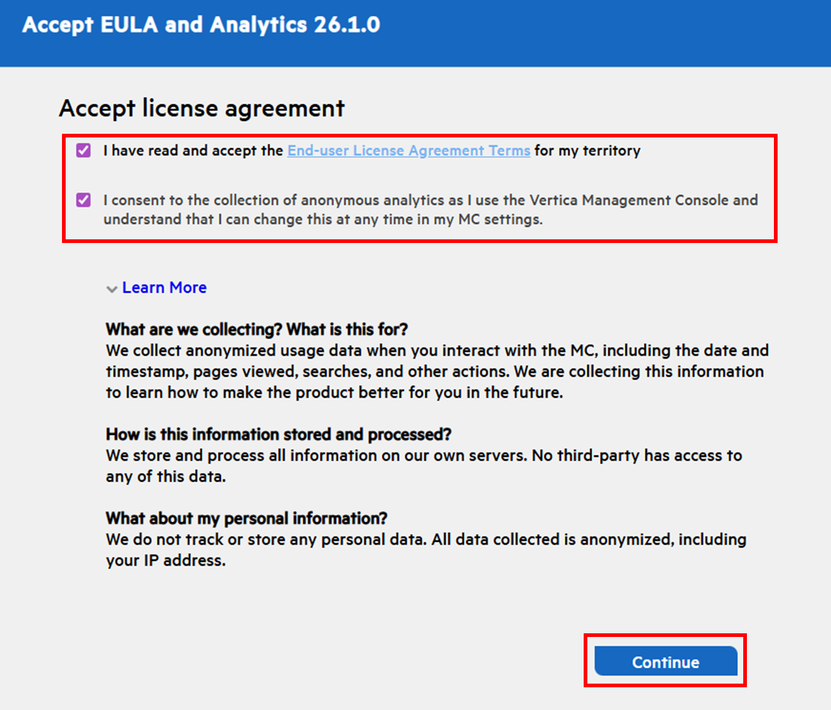Click the 'How is this information stored' heading

point(278,434)
